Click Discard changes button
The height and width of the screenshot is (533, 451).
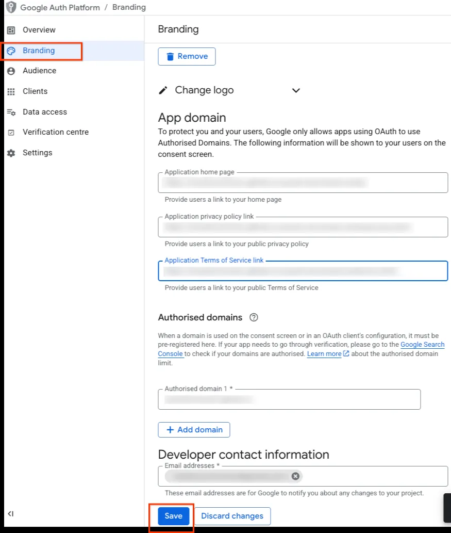tap(232, 516)
